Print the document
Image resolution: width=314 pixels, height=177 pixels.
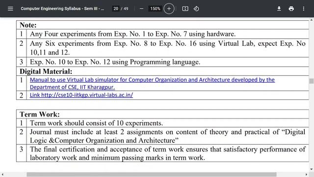(291, 9)
